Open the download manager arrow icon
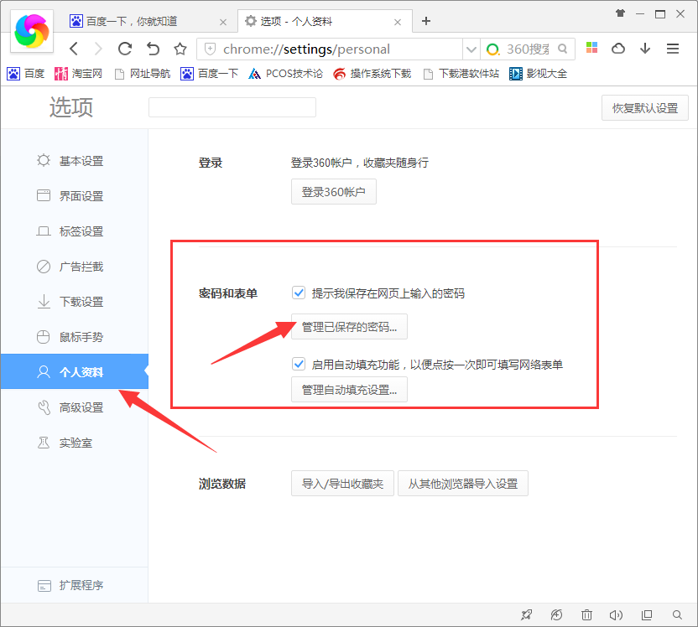The width and height of the screenshot is (698, 627). [645, 49]
